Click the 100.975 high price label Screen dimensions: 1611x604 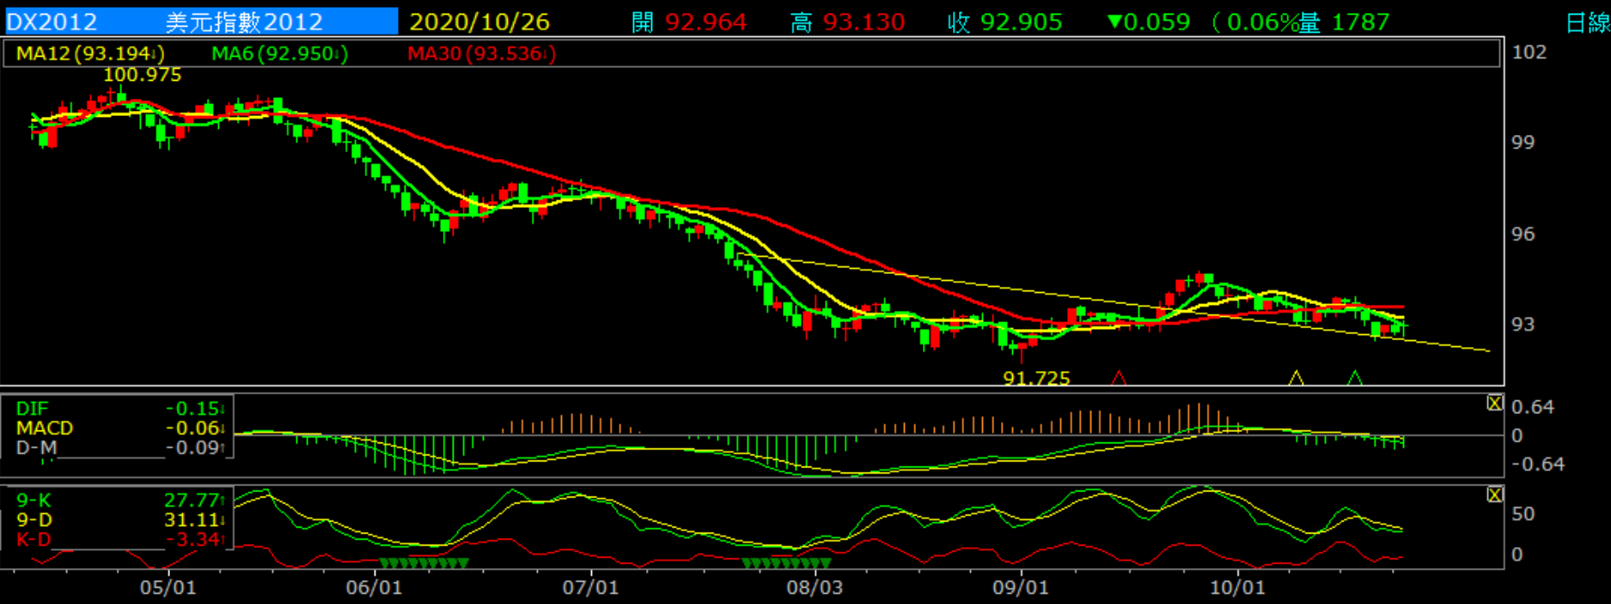click(143, 75)
